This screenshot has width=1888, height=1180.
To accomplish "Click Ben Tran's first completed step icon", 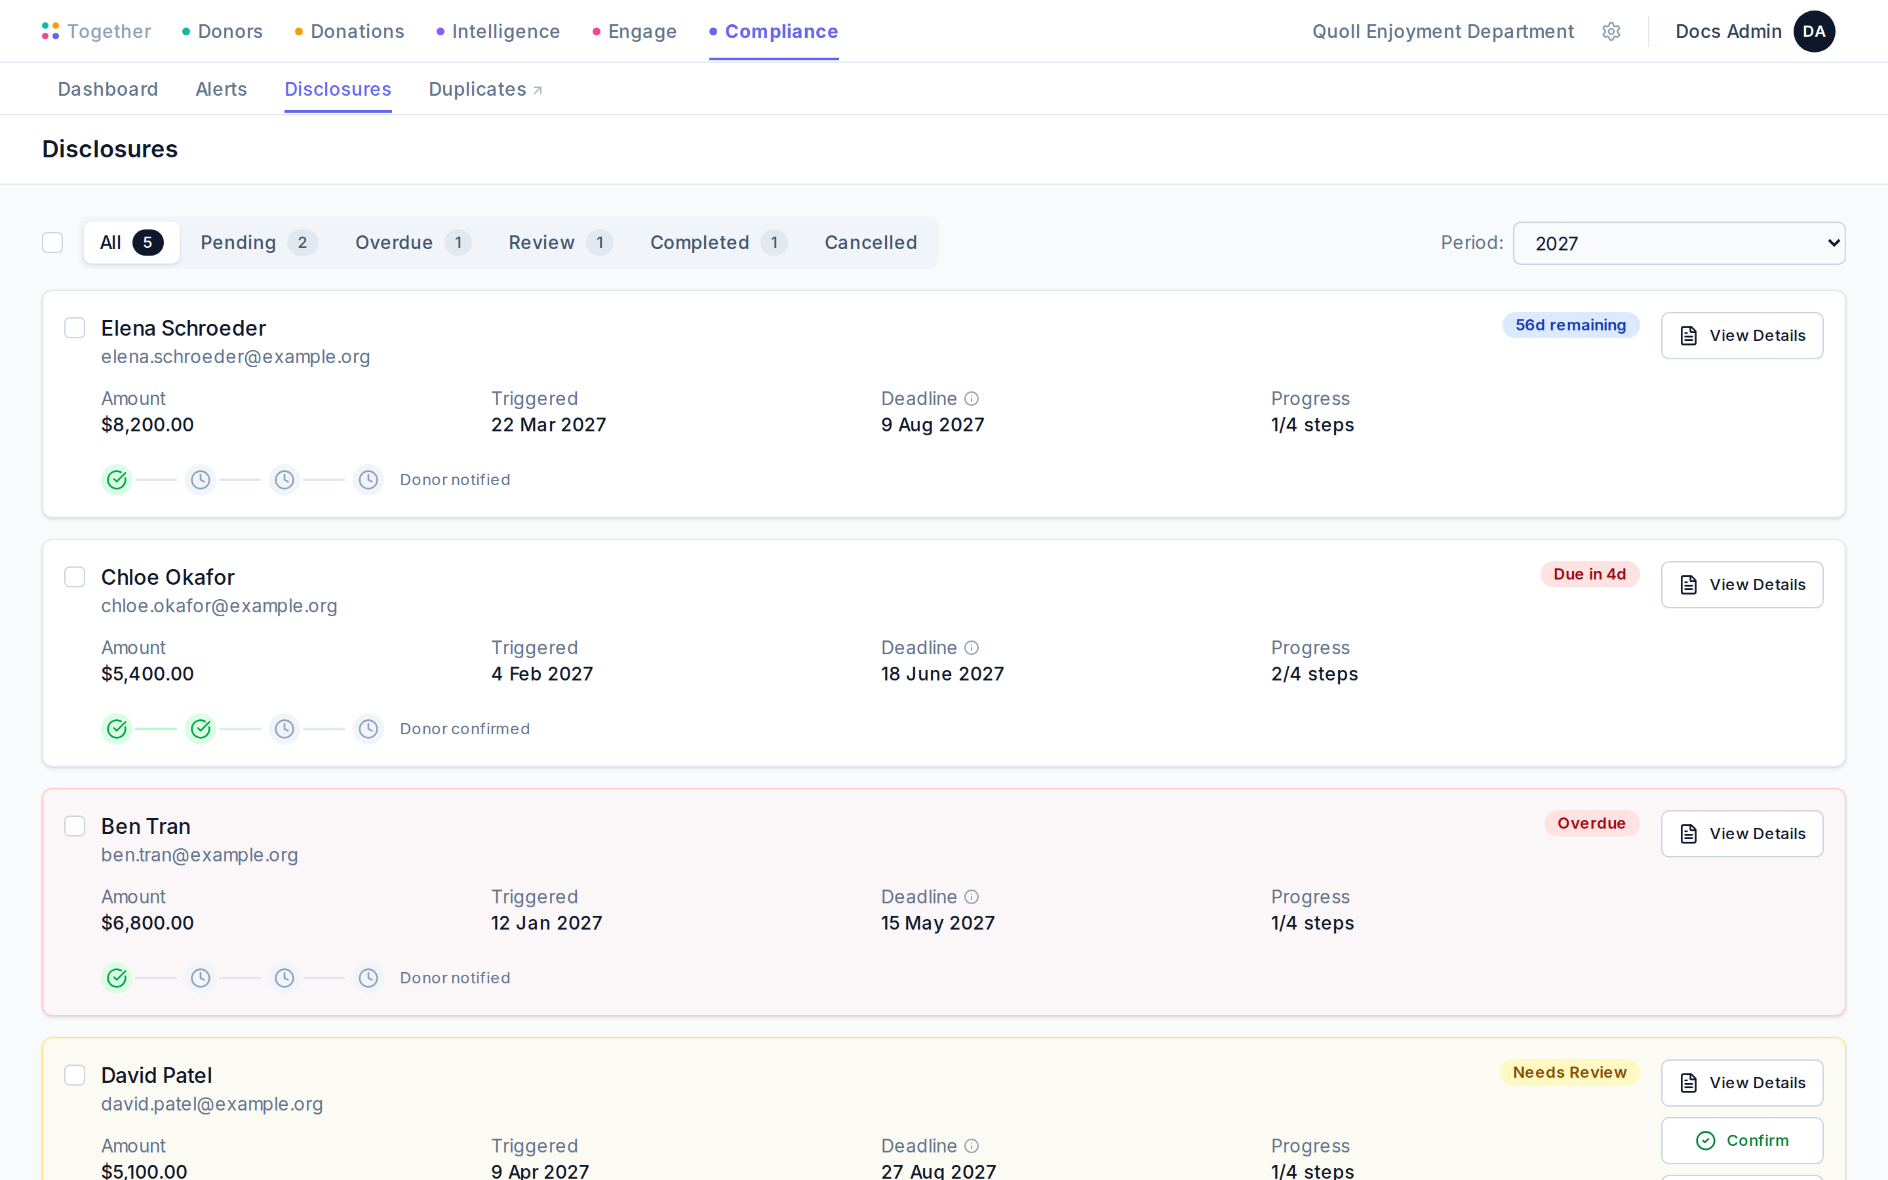I will click(x=117, y=977).
